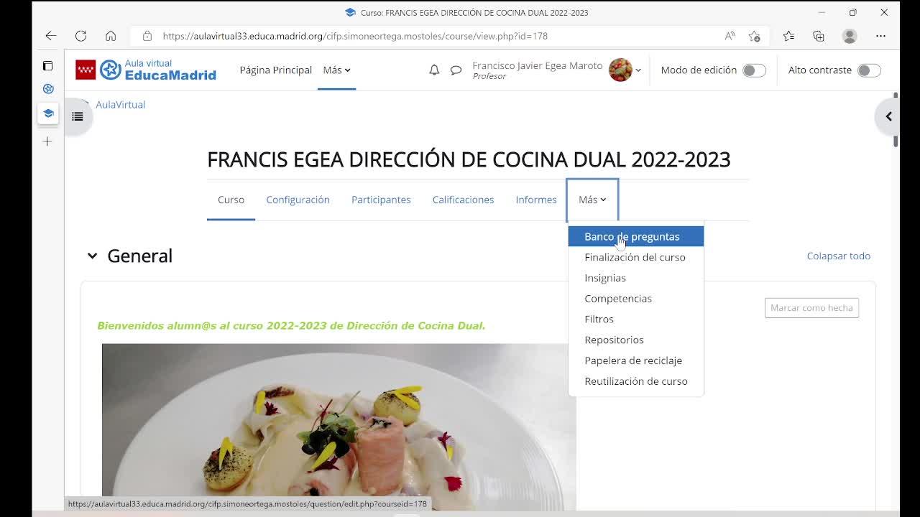Click the browser address bar URL
Screen dimensions: 920x517
[x=355, y=36]
